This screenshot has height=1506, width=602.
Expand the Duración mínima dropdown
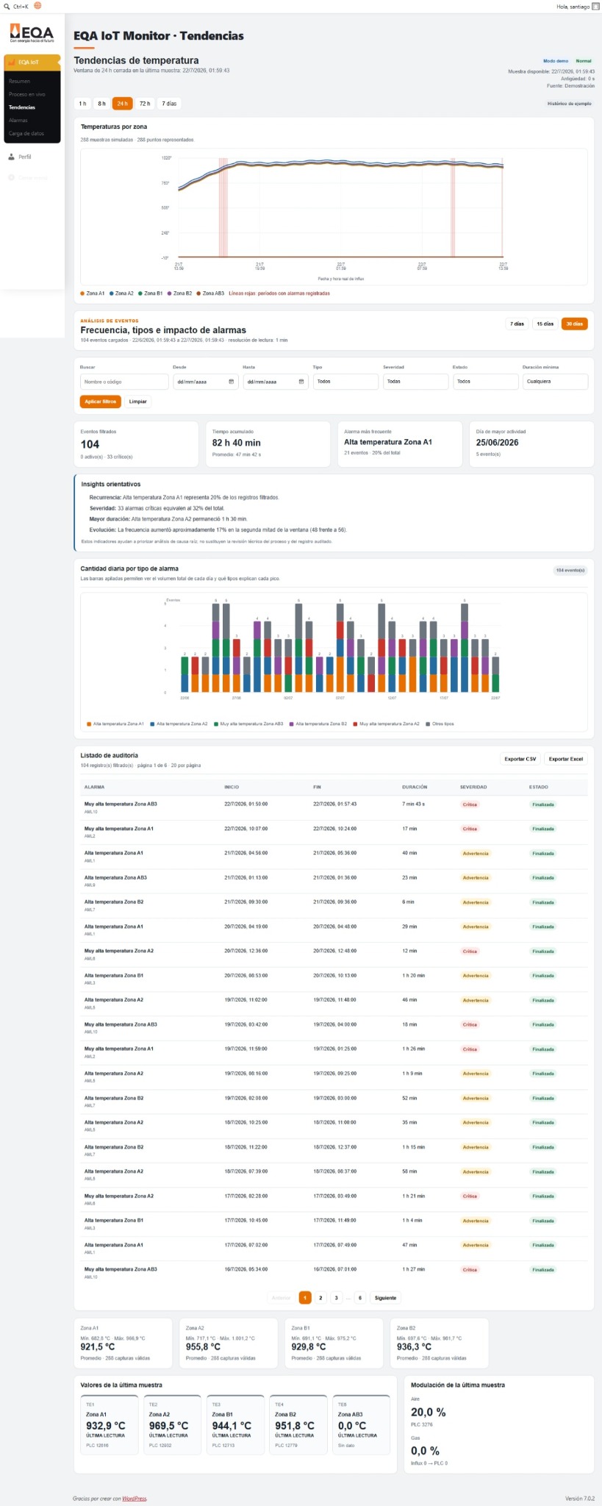point(555,382)
